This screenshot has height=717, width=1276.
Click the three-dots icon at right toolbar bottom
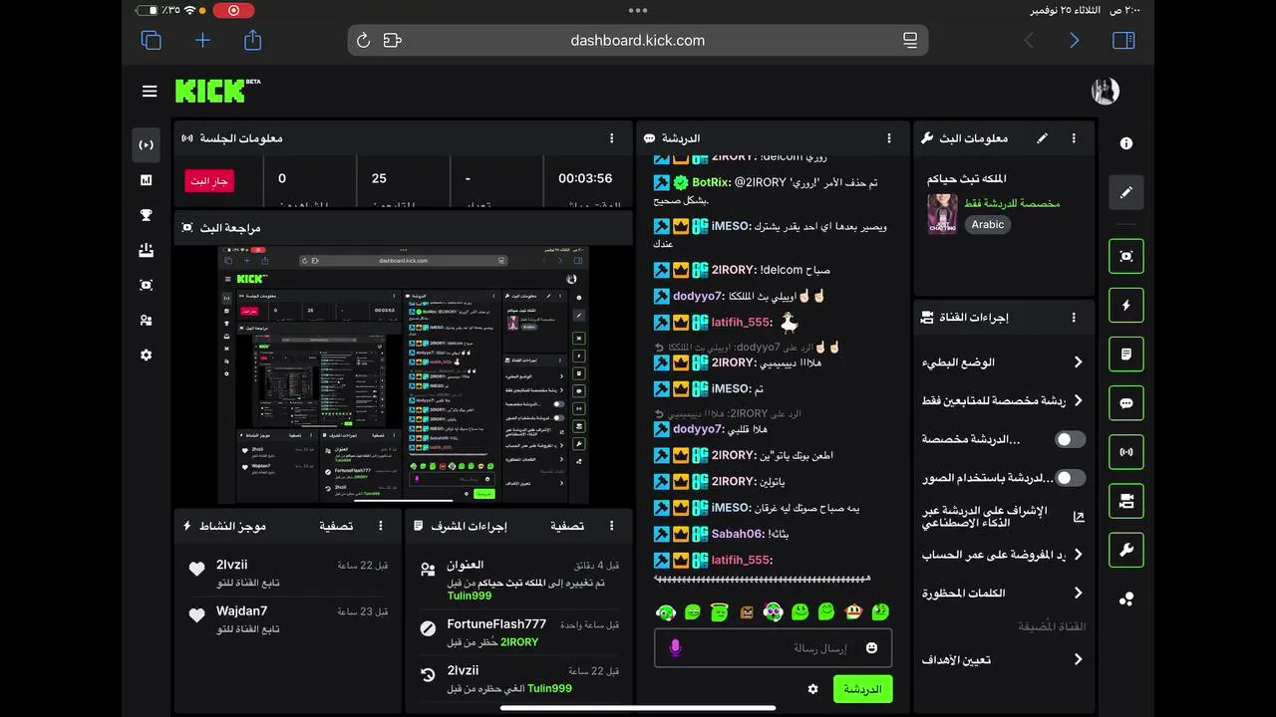[1126, 598]
